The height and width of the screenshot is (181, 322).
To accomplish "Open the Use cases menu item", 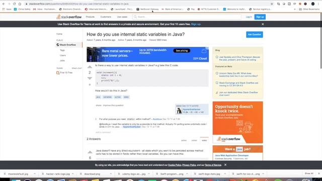I will 122,17.
